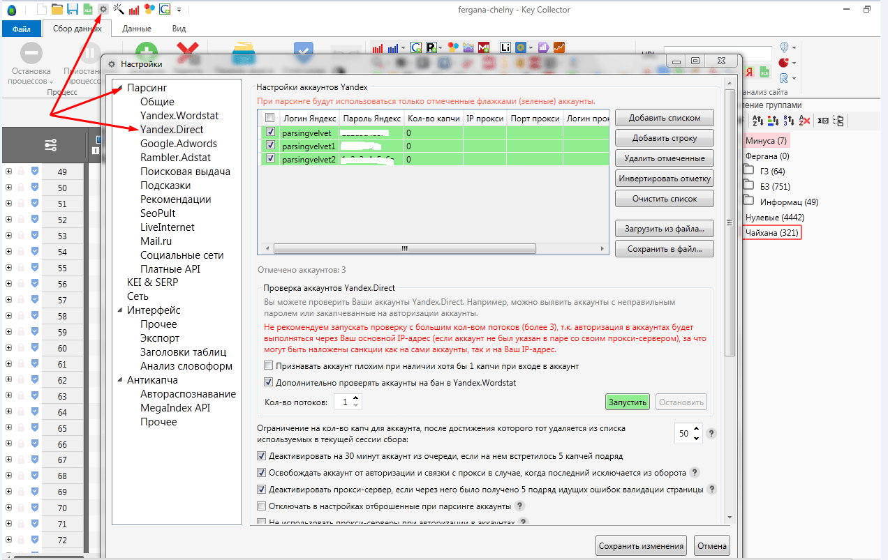
Task: Click the Загрузить из файла button
Action: click(x=664, y=228)
